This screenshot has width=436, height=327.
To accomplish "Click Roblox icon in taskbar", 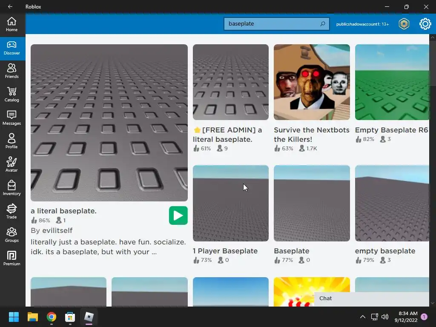I will (89, 317).
